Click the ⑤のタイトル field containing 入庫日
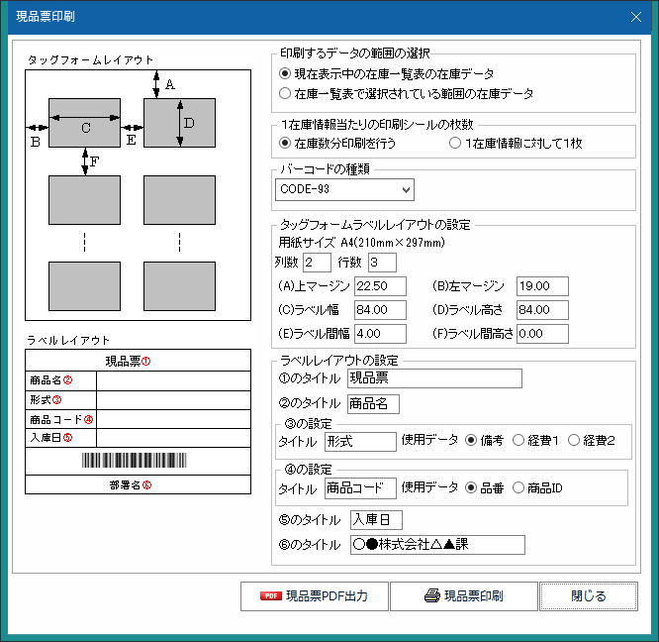 tap(376, 520)
